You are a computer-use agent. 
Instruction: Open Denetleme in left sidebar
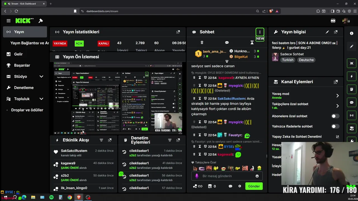pos(25,88)
